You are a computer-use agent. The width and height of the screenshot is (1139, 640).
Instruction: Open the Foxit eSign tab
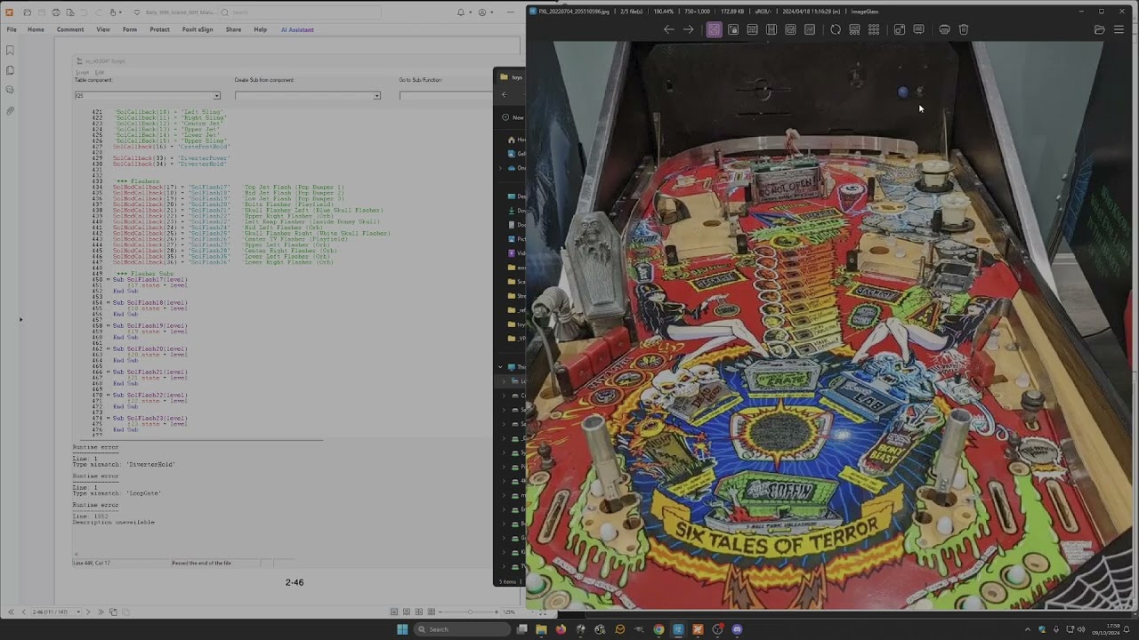pos(198,29)
